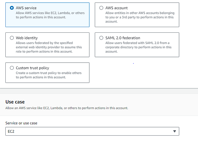Click the 'Use case' section heading
Screen dimensions: 198x141
[x=15, y=102]
